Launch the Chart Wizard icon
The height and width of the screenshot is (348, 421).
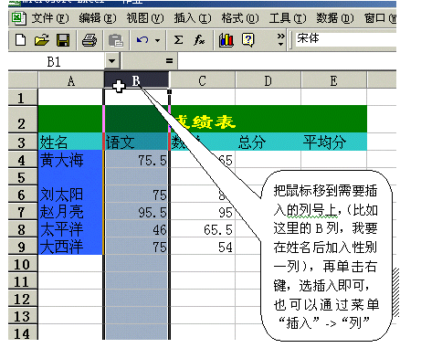coord(226,40)
